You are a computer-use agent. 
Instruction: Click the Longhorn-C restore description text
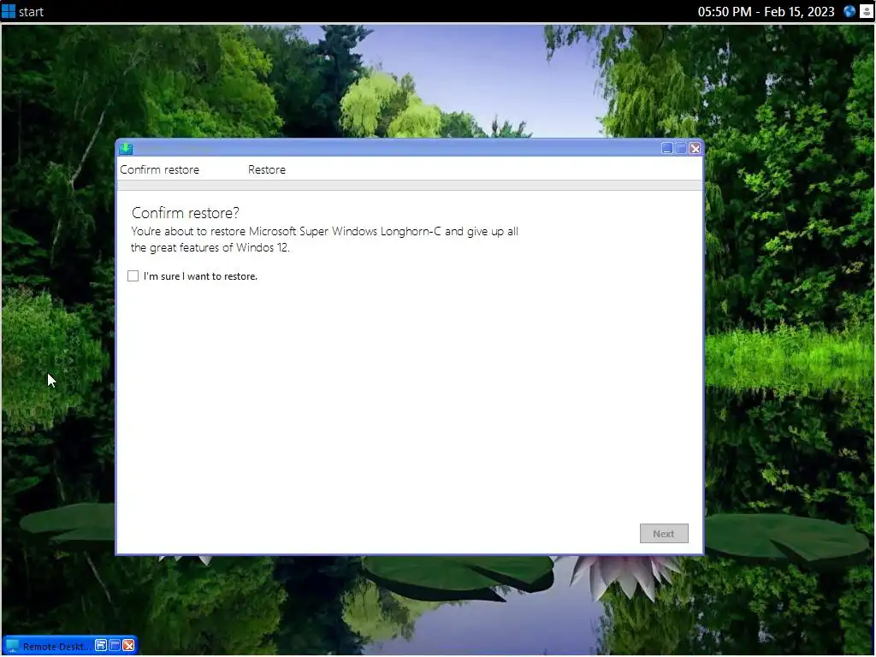click(x=324, y=240)
